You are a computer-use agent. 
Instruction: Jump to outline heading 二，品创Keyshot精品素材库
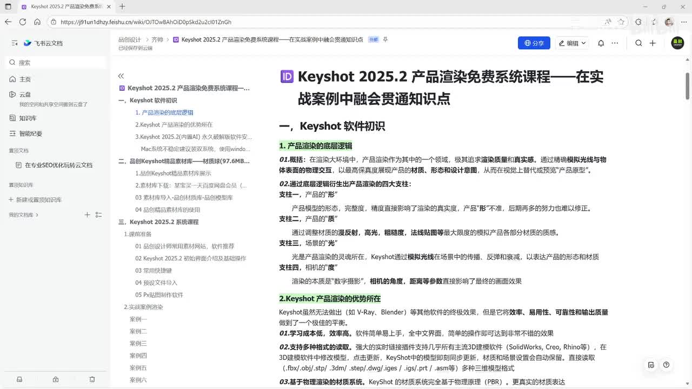pyautogui.click(x=184, y=161)
